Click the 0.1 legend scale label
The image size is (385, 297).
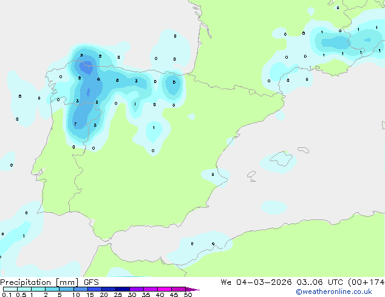coord(7,295)
